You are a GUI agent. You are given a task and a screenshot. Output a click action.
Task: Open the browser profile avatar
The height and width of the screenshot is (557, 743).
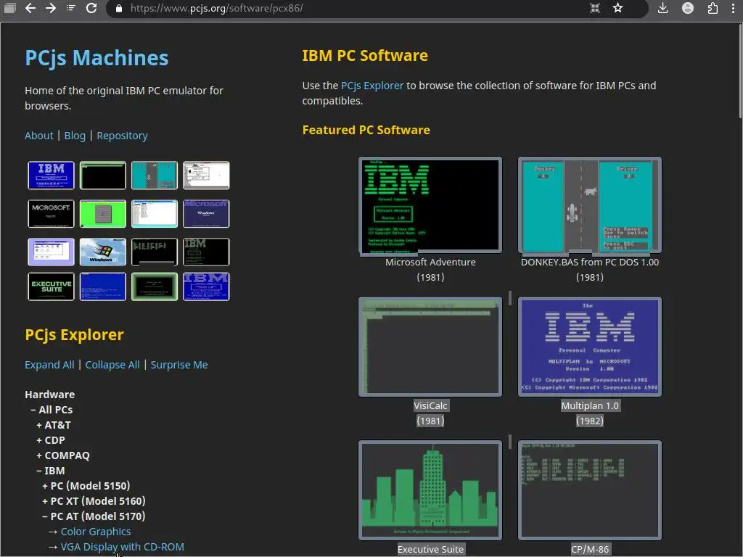[x=688, y=8]
